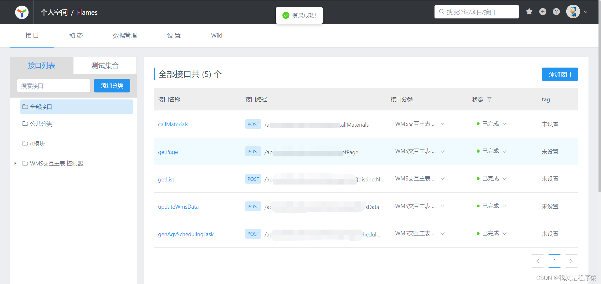Click 未设置 tag in getPage row

[550, 152]
